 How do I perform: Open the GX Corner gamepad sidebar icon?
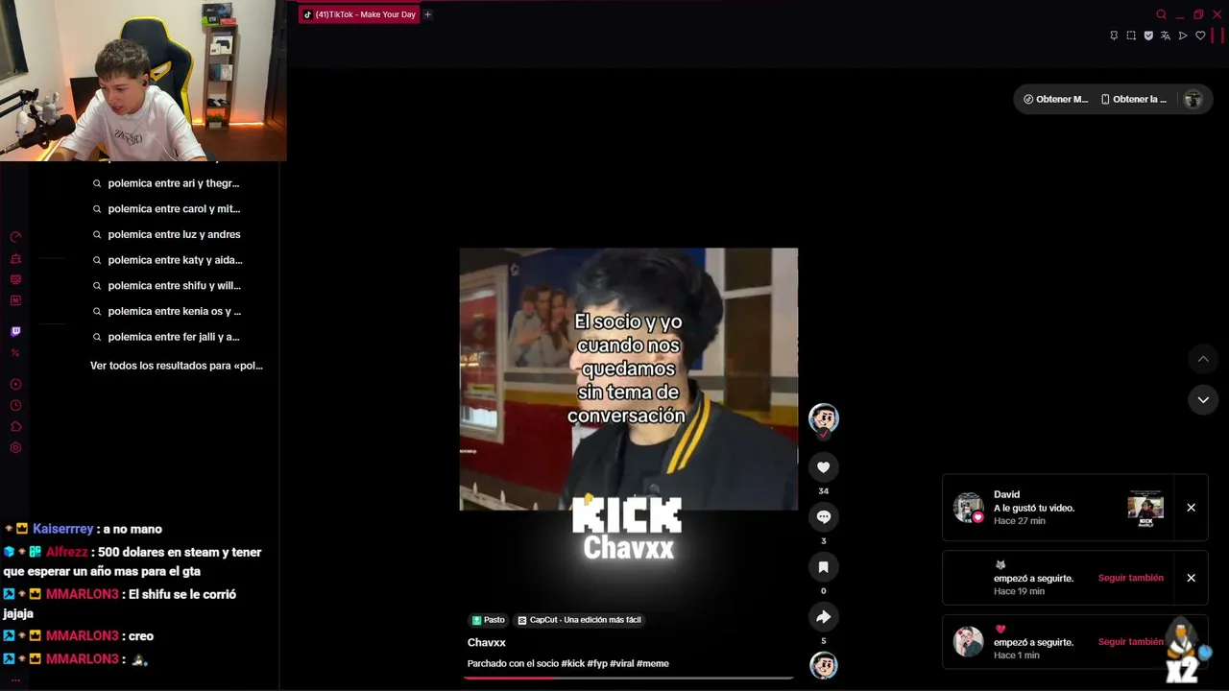15,259
